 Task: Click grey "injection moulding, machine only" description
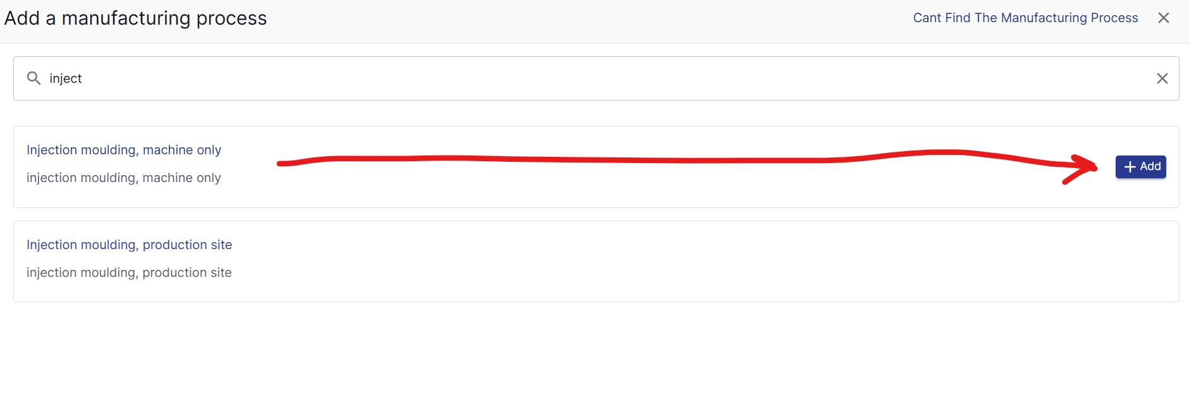click(x=124, y=178)
